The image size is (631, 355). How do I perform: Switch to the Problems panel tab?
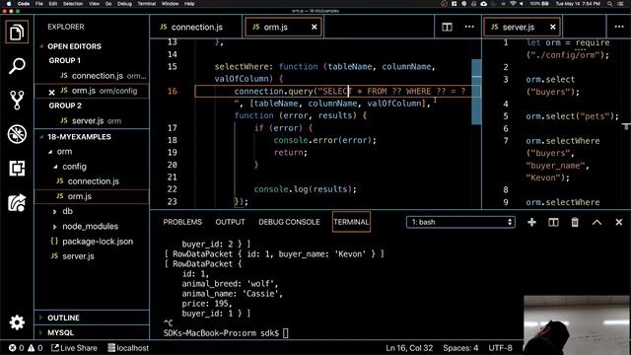tap(182, 222)
